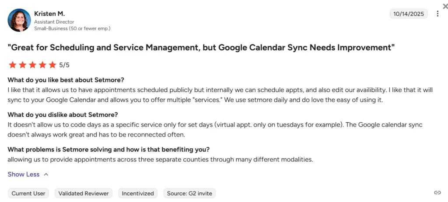This screenshot has width=448, height=202.
Task: Click the fifth rating star
Action: 52,65
